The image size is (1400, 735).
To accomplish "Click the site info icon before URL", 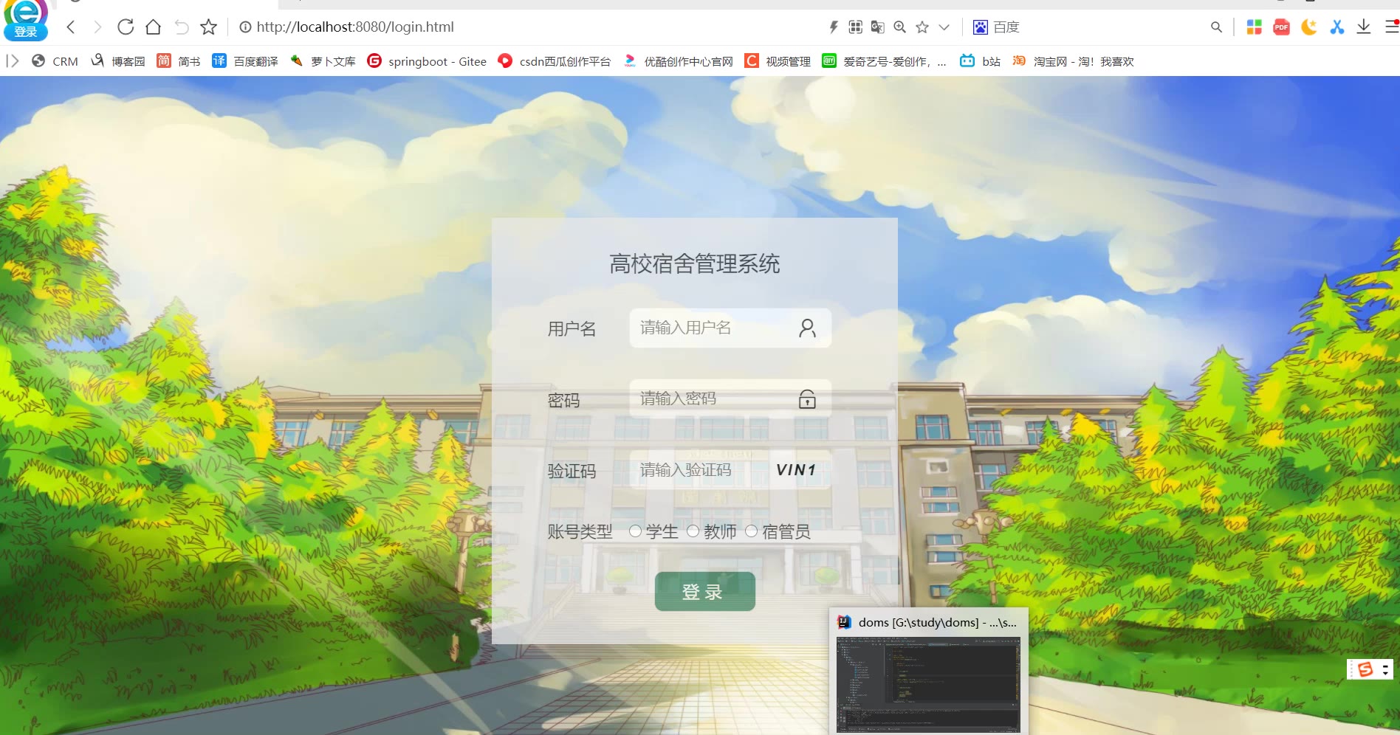I will 245,27.
